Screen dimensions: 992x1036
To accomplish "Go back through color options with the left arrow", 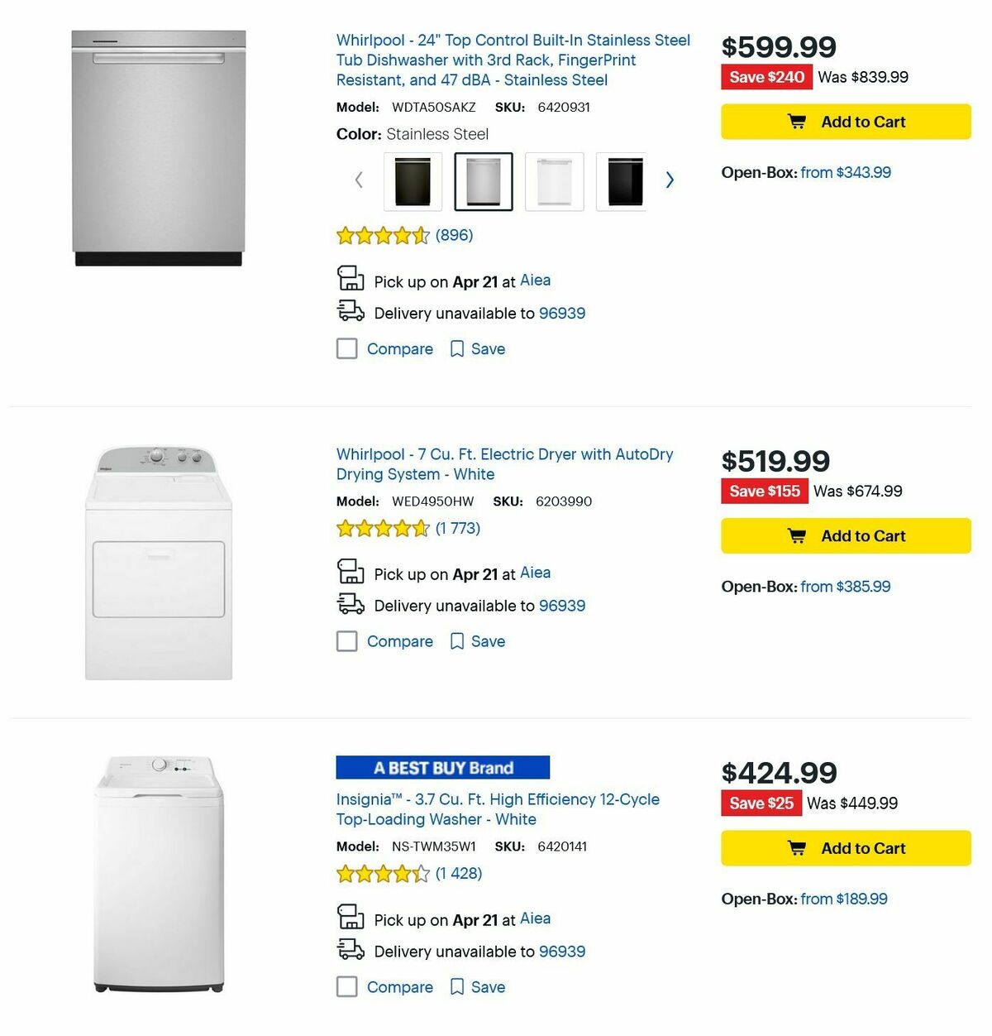I will (358, 180).
